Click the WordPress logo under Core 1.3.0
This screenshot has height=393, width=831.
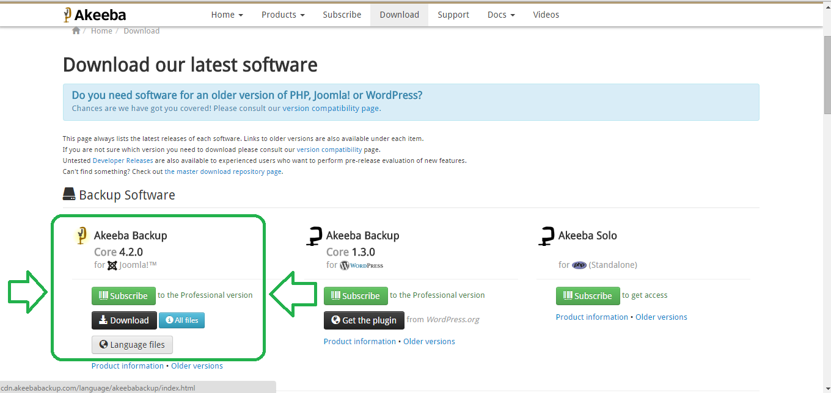click(x=362, y=265)
